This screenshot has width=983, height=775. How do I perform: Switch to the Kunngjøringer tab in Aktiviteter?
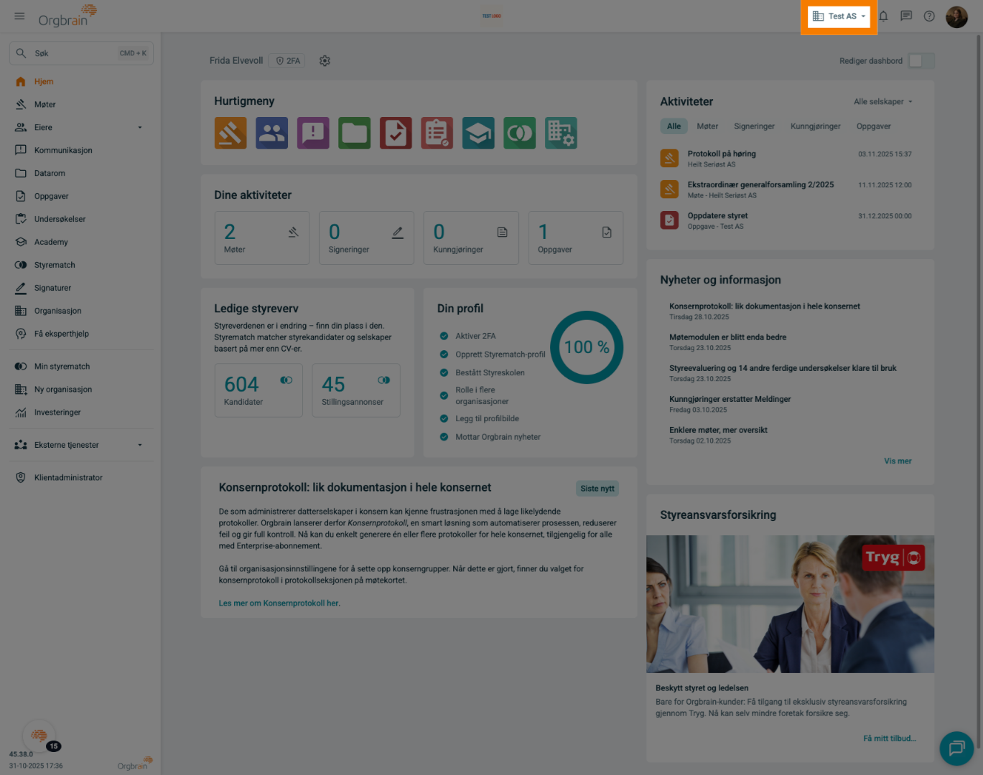tap(816, 126)
